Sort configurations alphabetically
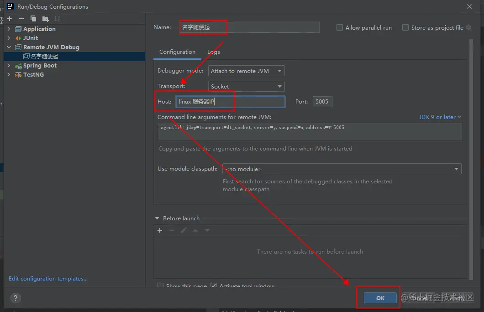 point(57,19)
